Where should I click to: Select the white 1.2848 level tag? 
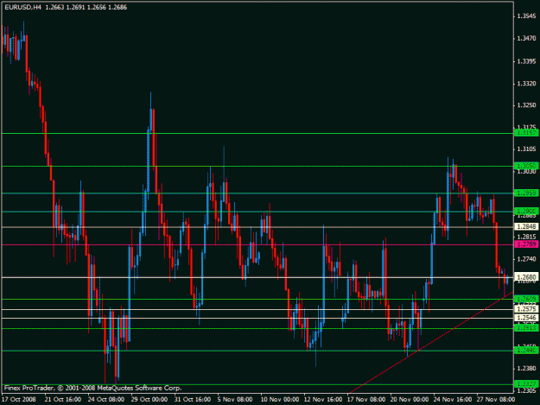coord(526,226)
